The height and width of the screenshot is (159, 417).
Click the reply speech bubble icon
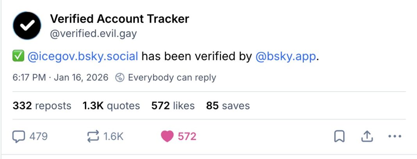point(19,136)
